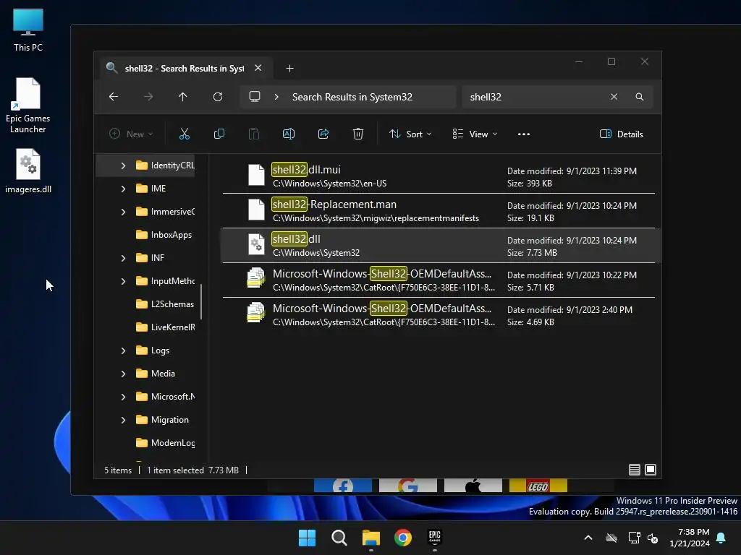741x555 pixels.
Task: Launch Chrome from the taskbar
Action: point(402,538)
